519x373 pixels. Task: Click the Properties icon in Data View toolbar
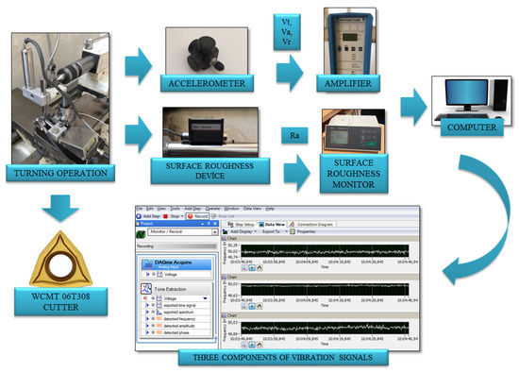click(x=293, y=231)
